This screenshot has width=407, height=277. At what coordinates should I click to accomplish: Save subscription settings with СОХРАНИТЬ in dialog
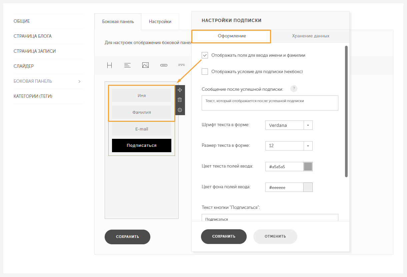(x=224, y=236)
